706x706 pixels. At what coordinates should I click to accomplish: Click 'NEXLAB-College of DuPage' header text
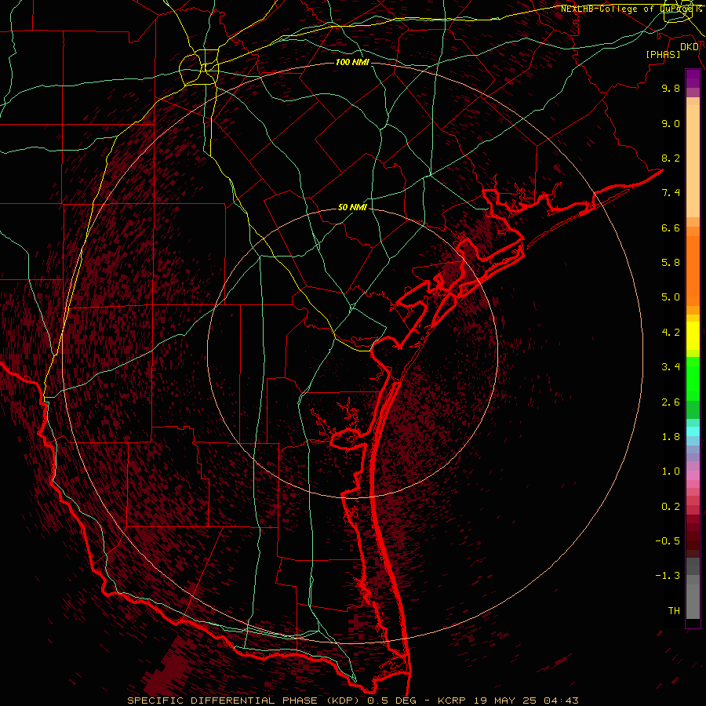[x=628, y=9]
